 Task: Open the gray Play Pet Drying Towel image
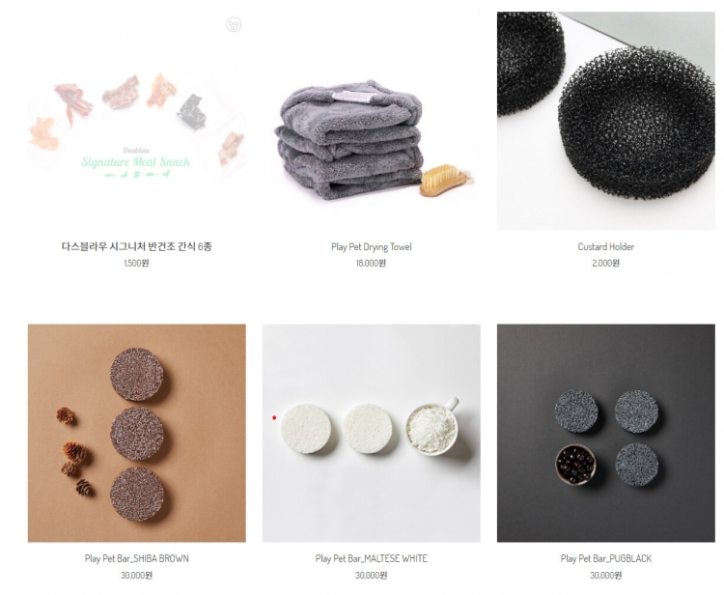372,121
